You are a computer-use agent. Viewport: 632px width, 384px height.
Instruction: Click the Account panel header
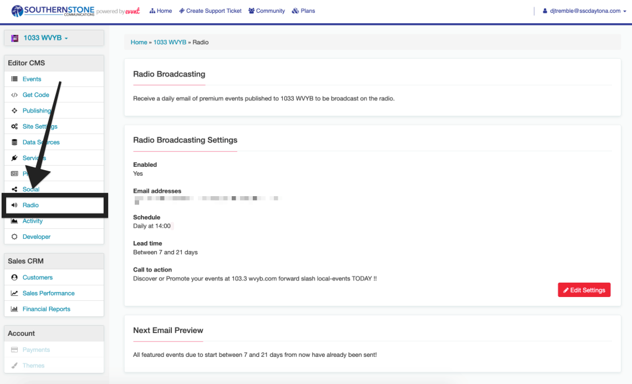tap(54, 334)
